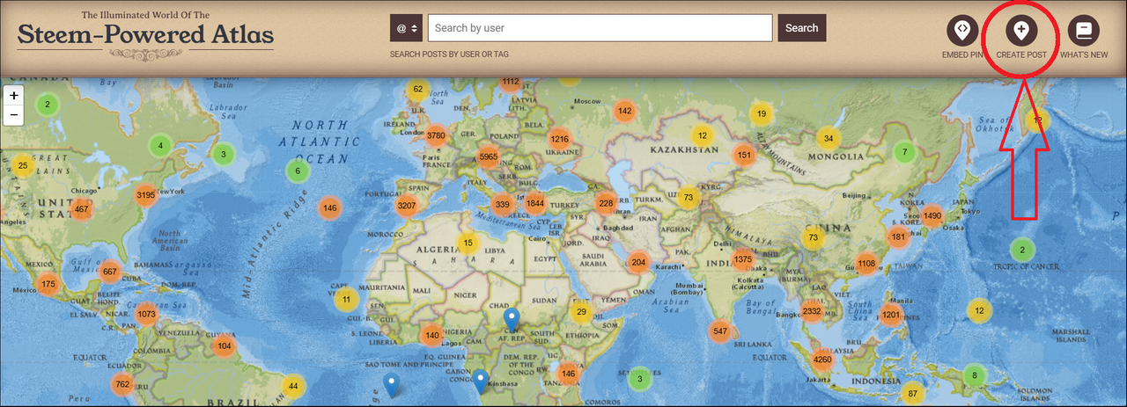The image size is (1127, 407).
Task: Open the 175 cluster over Mexico
Action: tap(48, 284)
